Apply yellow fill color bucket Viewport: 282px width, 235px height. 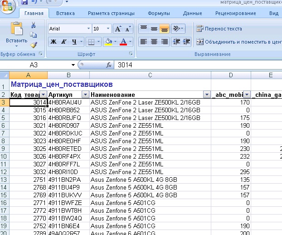point(108,42)
